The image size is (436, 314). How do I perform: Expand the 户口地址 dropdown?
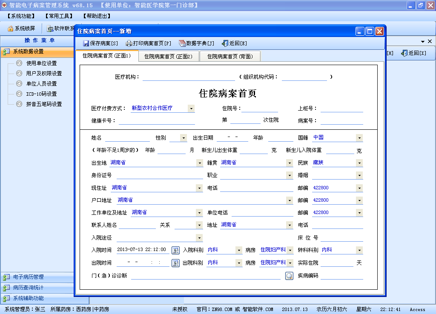point(290,200)
